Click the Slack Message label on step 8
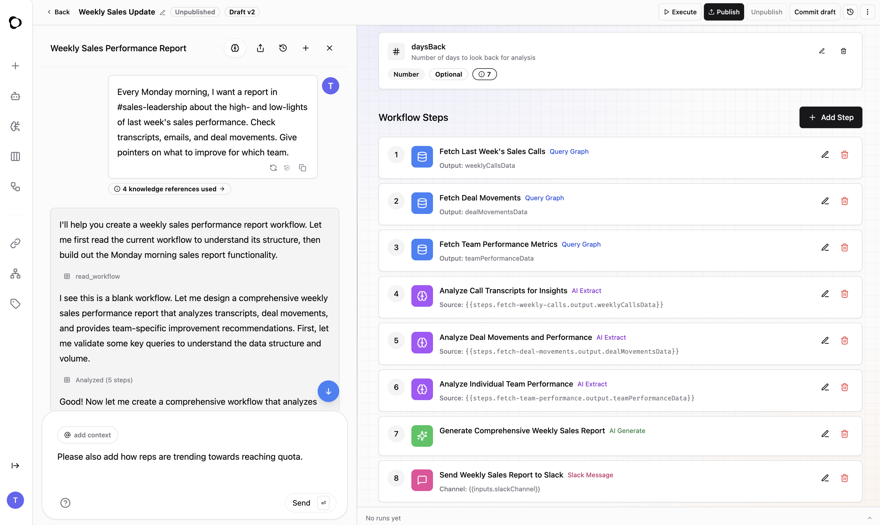The image size is (880, 525). pyautogui.click(x=590, y=475)
